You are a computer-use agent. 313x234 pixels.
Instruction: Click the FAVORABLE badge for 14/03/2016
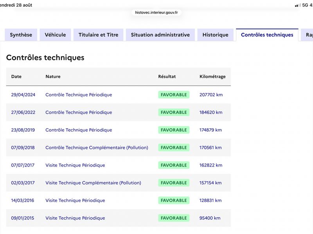(174, 200)
